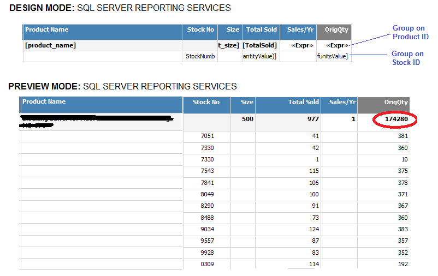Select Stock No header in design table
Image resolution: width=438 pixels, height=276 pixels.
[200, 32]
